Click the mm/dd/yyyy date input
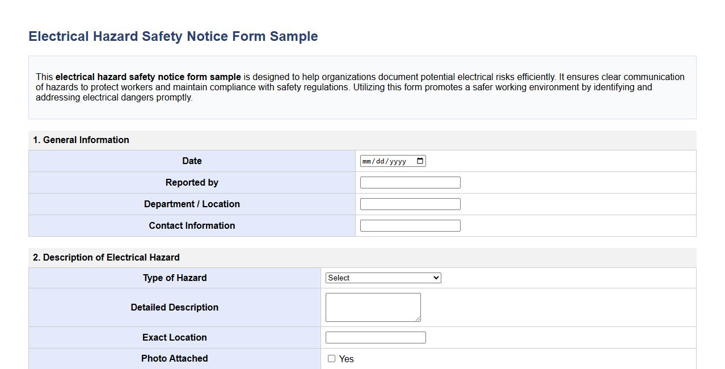Image resolution: width=725 pixels, height=369 pixels. 386,161
